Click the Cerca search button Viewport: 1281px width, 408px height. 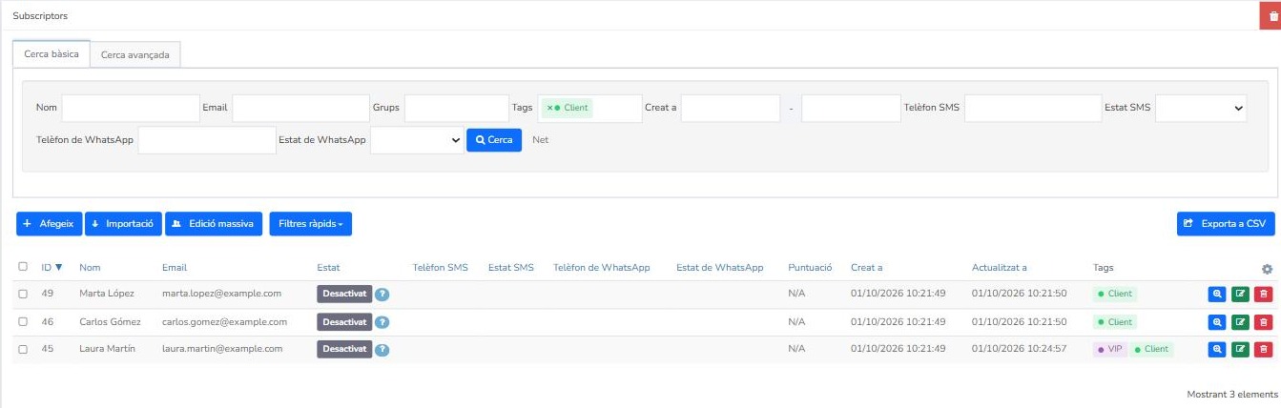pos(494,140)
